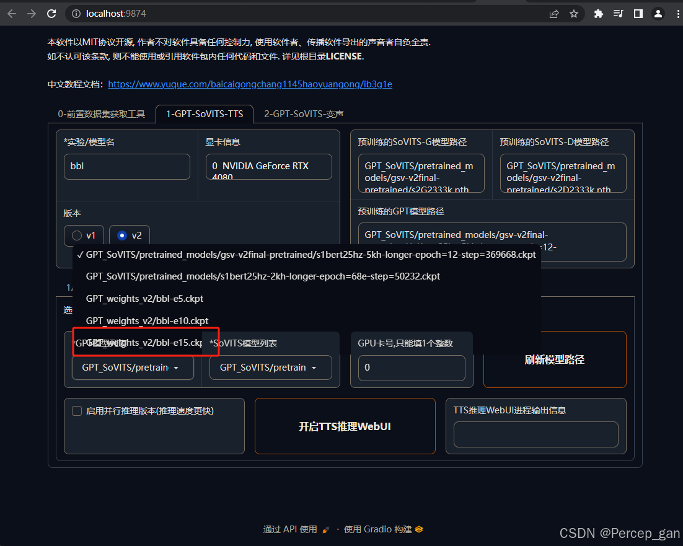Toggle the browser side panel icon
The width and height of the screenshot is (683, 546).
click(638, 14)
